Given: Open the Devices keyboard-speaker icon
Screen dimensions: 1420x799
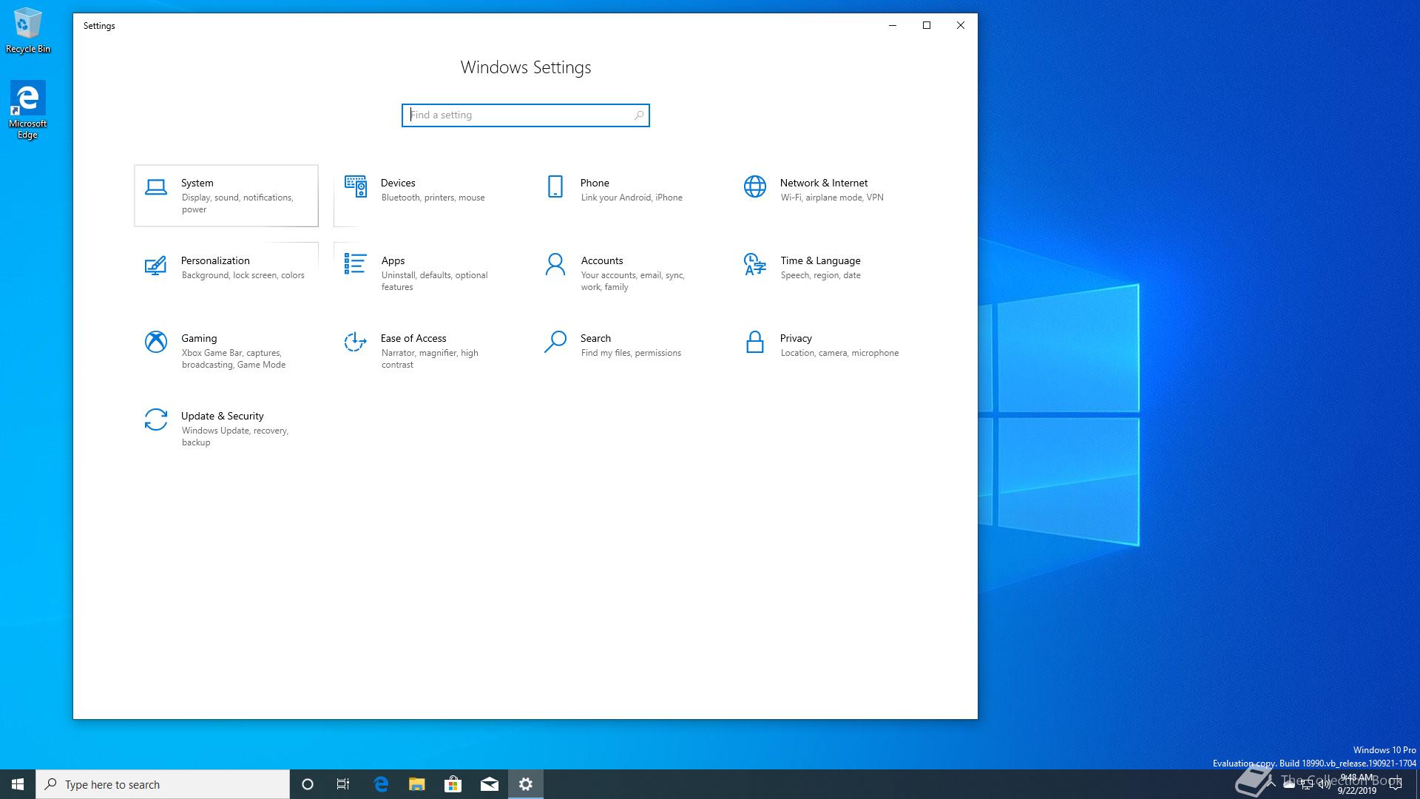Looking at the screenshot, I should [355, 186].
